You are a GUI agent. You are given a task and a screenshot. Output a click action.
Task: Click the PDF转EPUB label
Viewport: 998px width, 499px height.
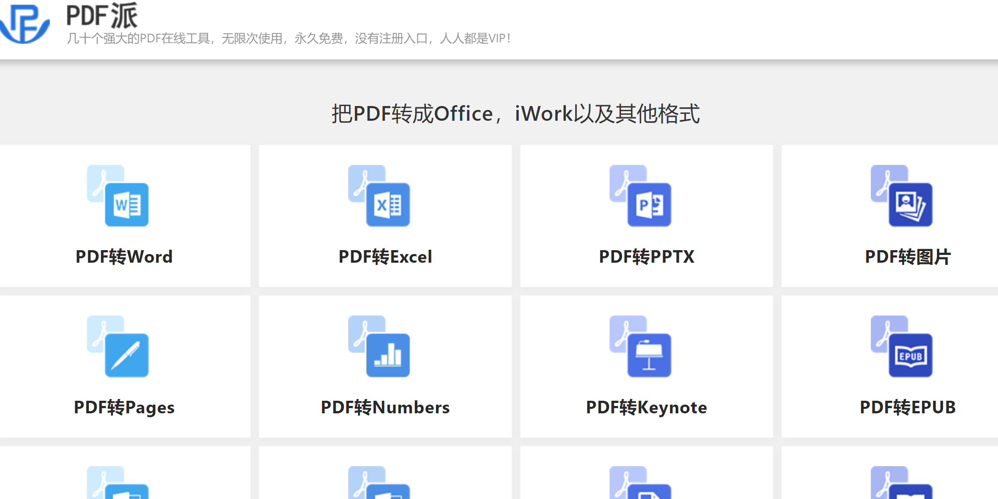908,407
